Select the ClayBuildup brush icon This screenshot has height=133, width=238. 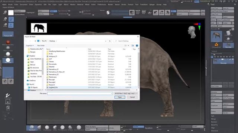tap(47, 127)
